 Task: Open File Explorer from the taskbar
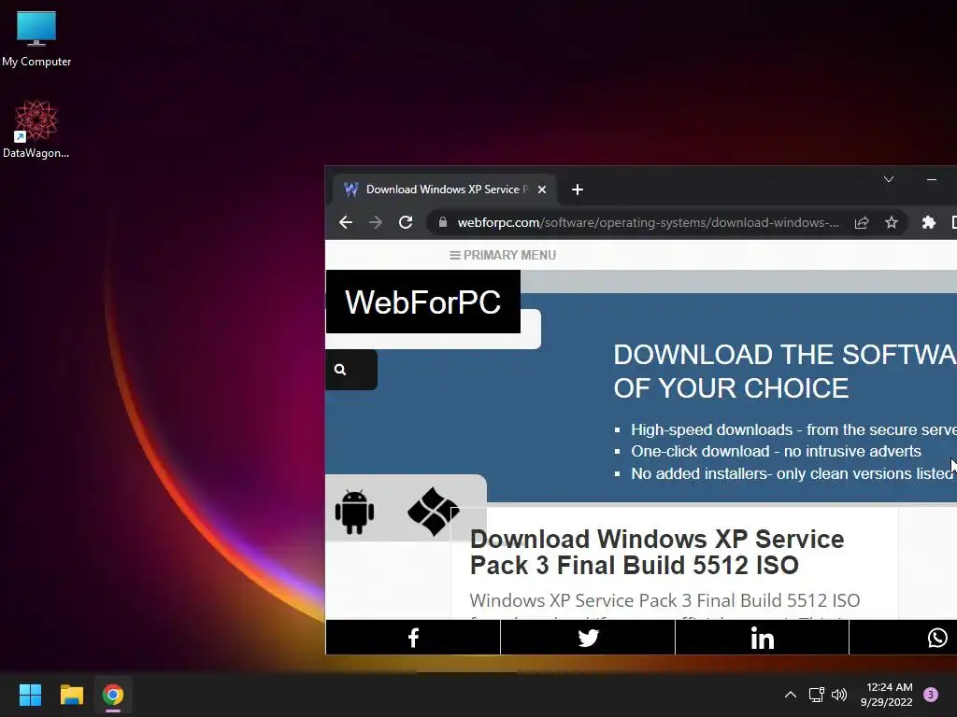[71, 695]
